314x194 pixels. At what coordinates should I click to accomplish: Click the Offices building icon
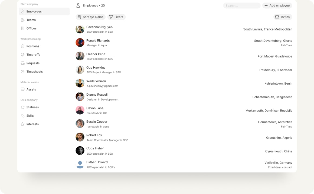click(22, 28)
